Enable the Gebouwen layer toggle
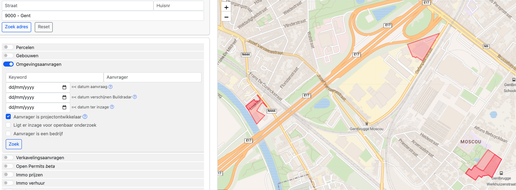The width and height of the screenshot is (516, 190). [9, 56]
